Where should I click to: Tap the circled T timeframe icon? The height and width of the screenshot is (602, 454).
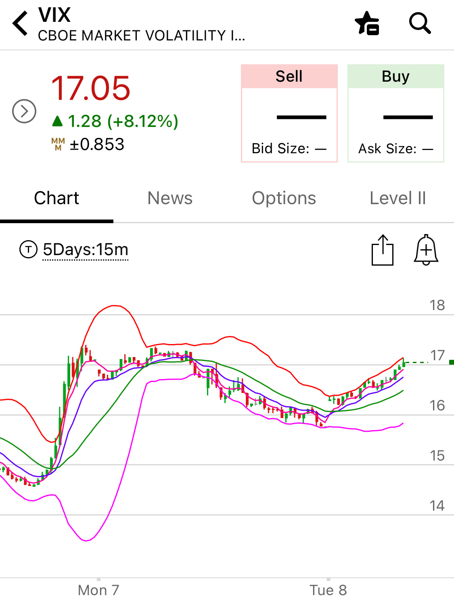tap(28, 249)
